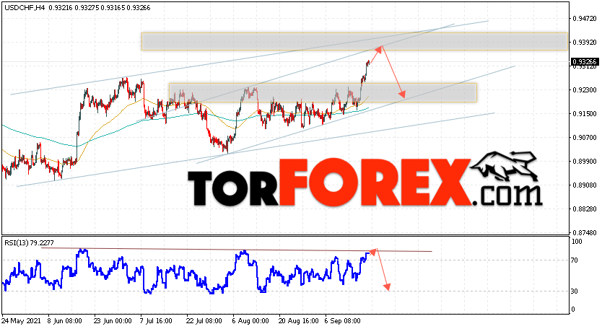Screen dimensions: 602x329
Task: Click the 0.89900 price axis label
Action: pyautogui.click(x=585, y=161)
